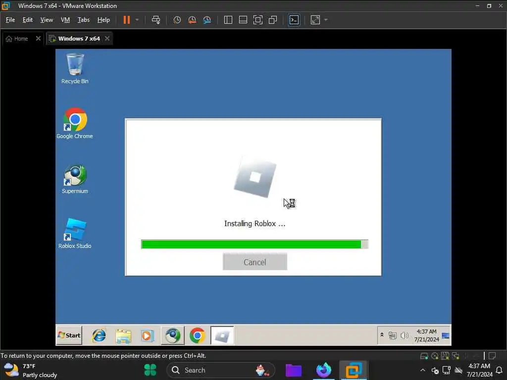This screenshot has width=507, height=380.
Task: Open the Firefox-style browser on host taskbar
Action: pyautogui.click(x=324, y=370)
